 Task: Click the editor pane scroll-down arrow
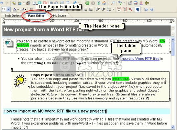pyautogui.click(x=172, y=127)
